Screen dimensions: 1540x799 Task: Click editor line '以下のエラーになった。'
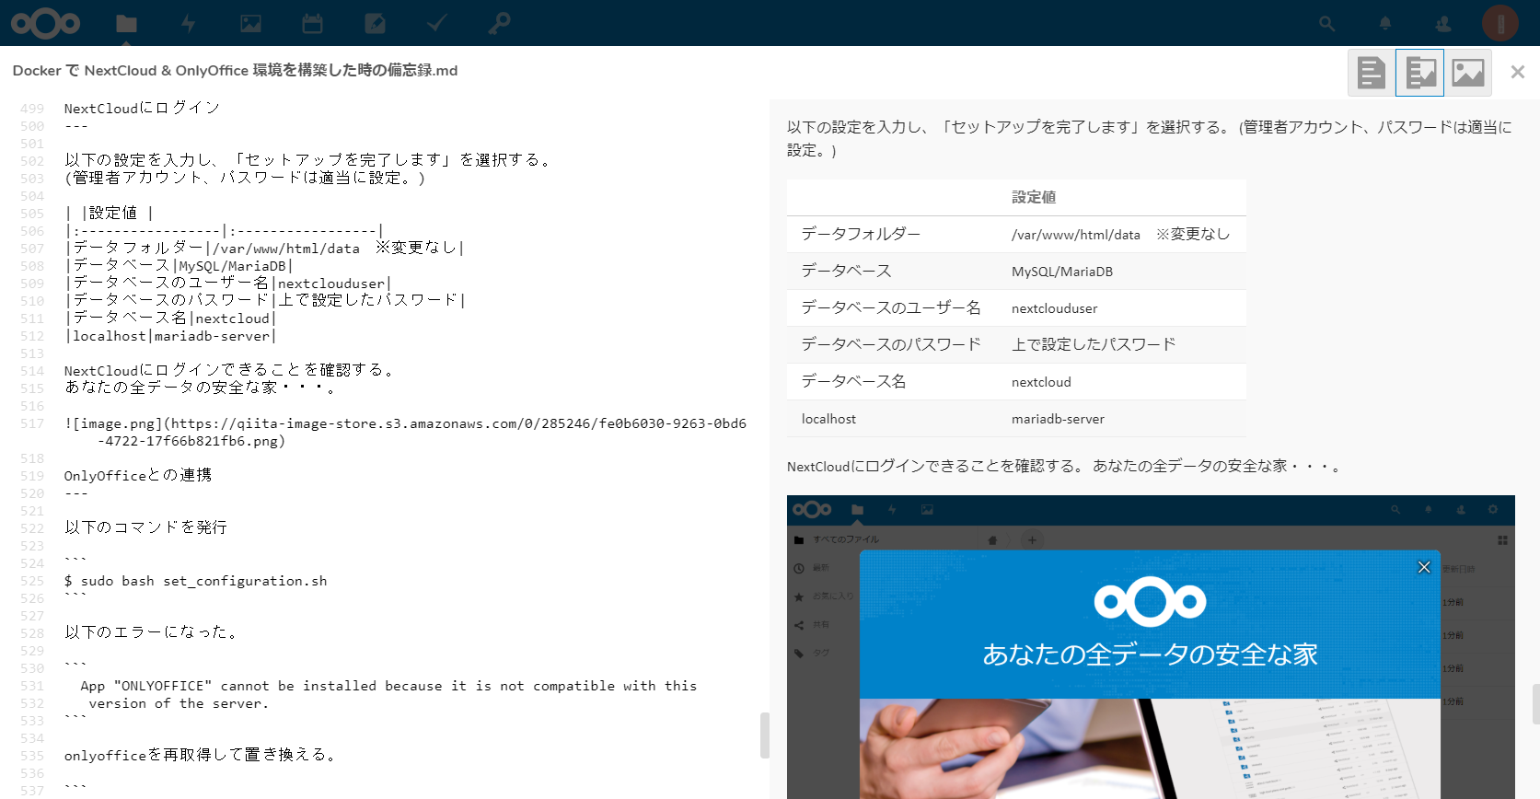pos(153,632)
